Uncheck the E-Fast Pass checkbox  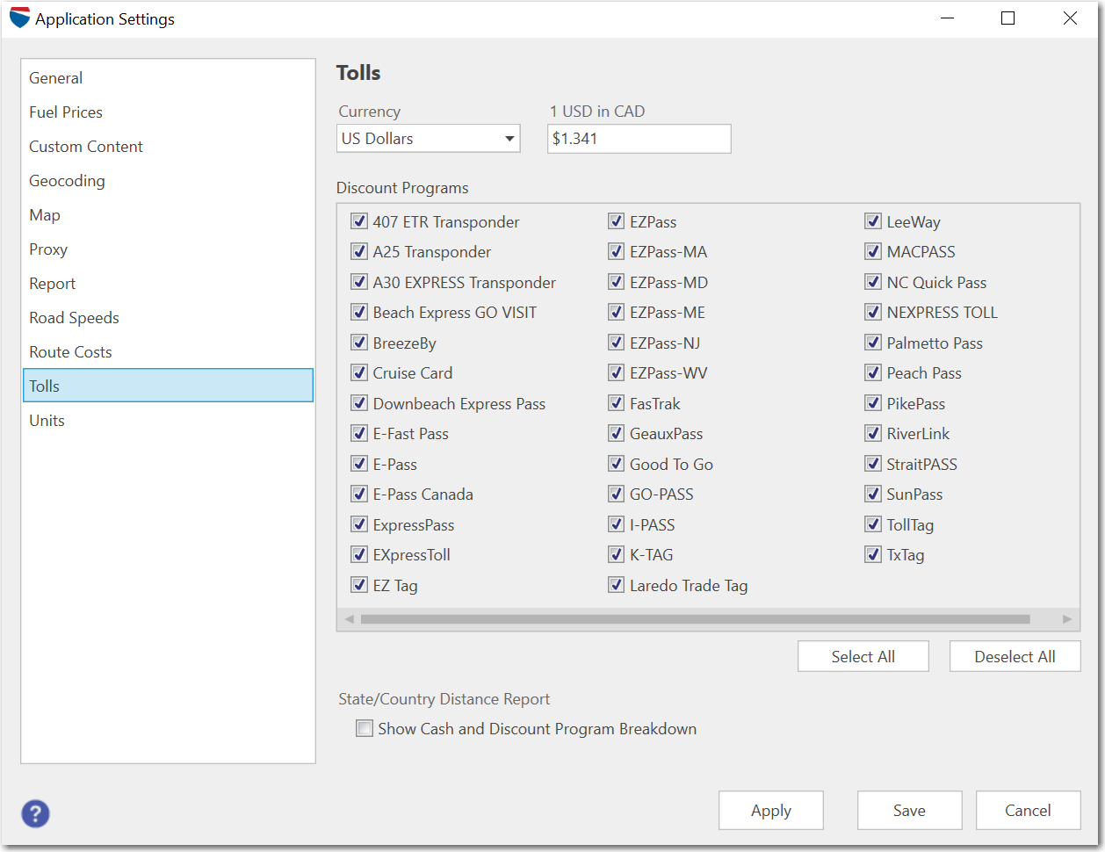pos(359,434)
